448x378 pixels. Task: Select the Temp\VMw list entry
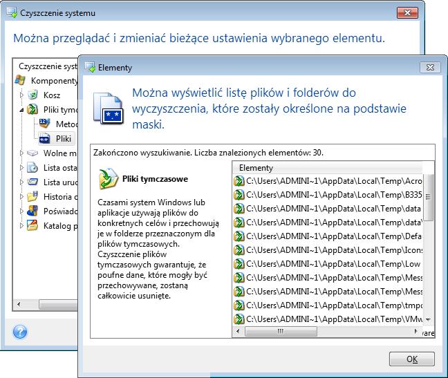coord(328,319)
